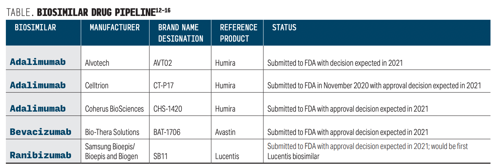Click the BIOSIMILAR column header
Viewport: 498px width, 168px height.
tap(35, 28)
